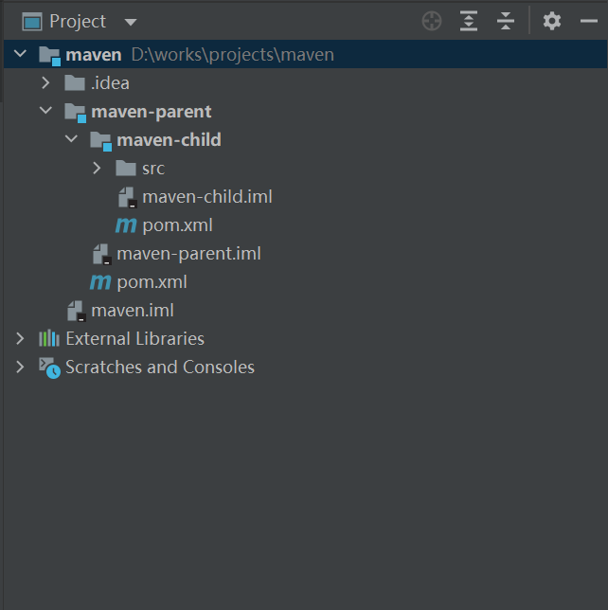The image size is (608, 610).
Task: Click the Maven icon of maven-child pom.xml
Action: pyautogui.click(x=125, y=225)
